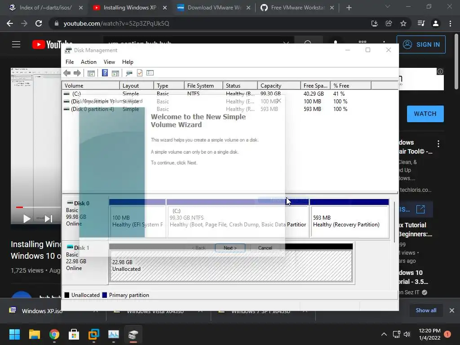This screenshot has width=460, height=345.
Task: Click the Properties checkmark toolbar icon
Action: click(x=140, y=73)
